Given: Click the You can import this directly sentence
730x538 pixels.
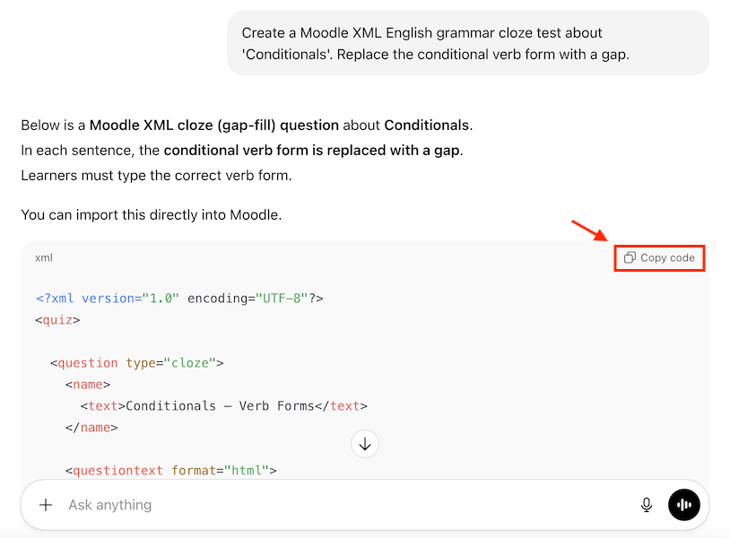Looking at the screenshot, I should point(151,215).
